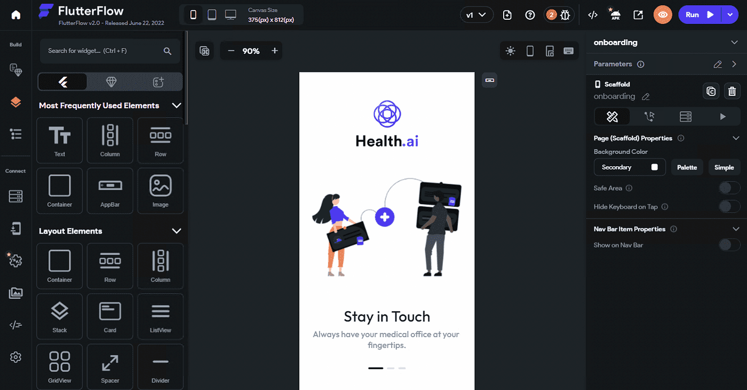Open the Media Assets panel icon
This screenshot has width=747, height=390.
tap(15, 292)
